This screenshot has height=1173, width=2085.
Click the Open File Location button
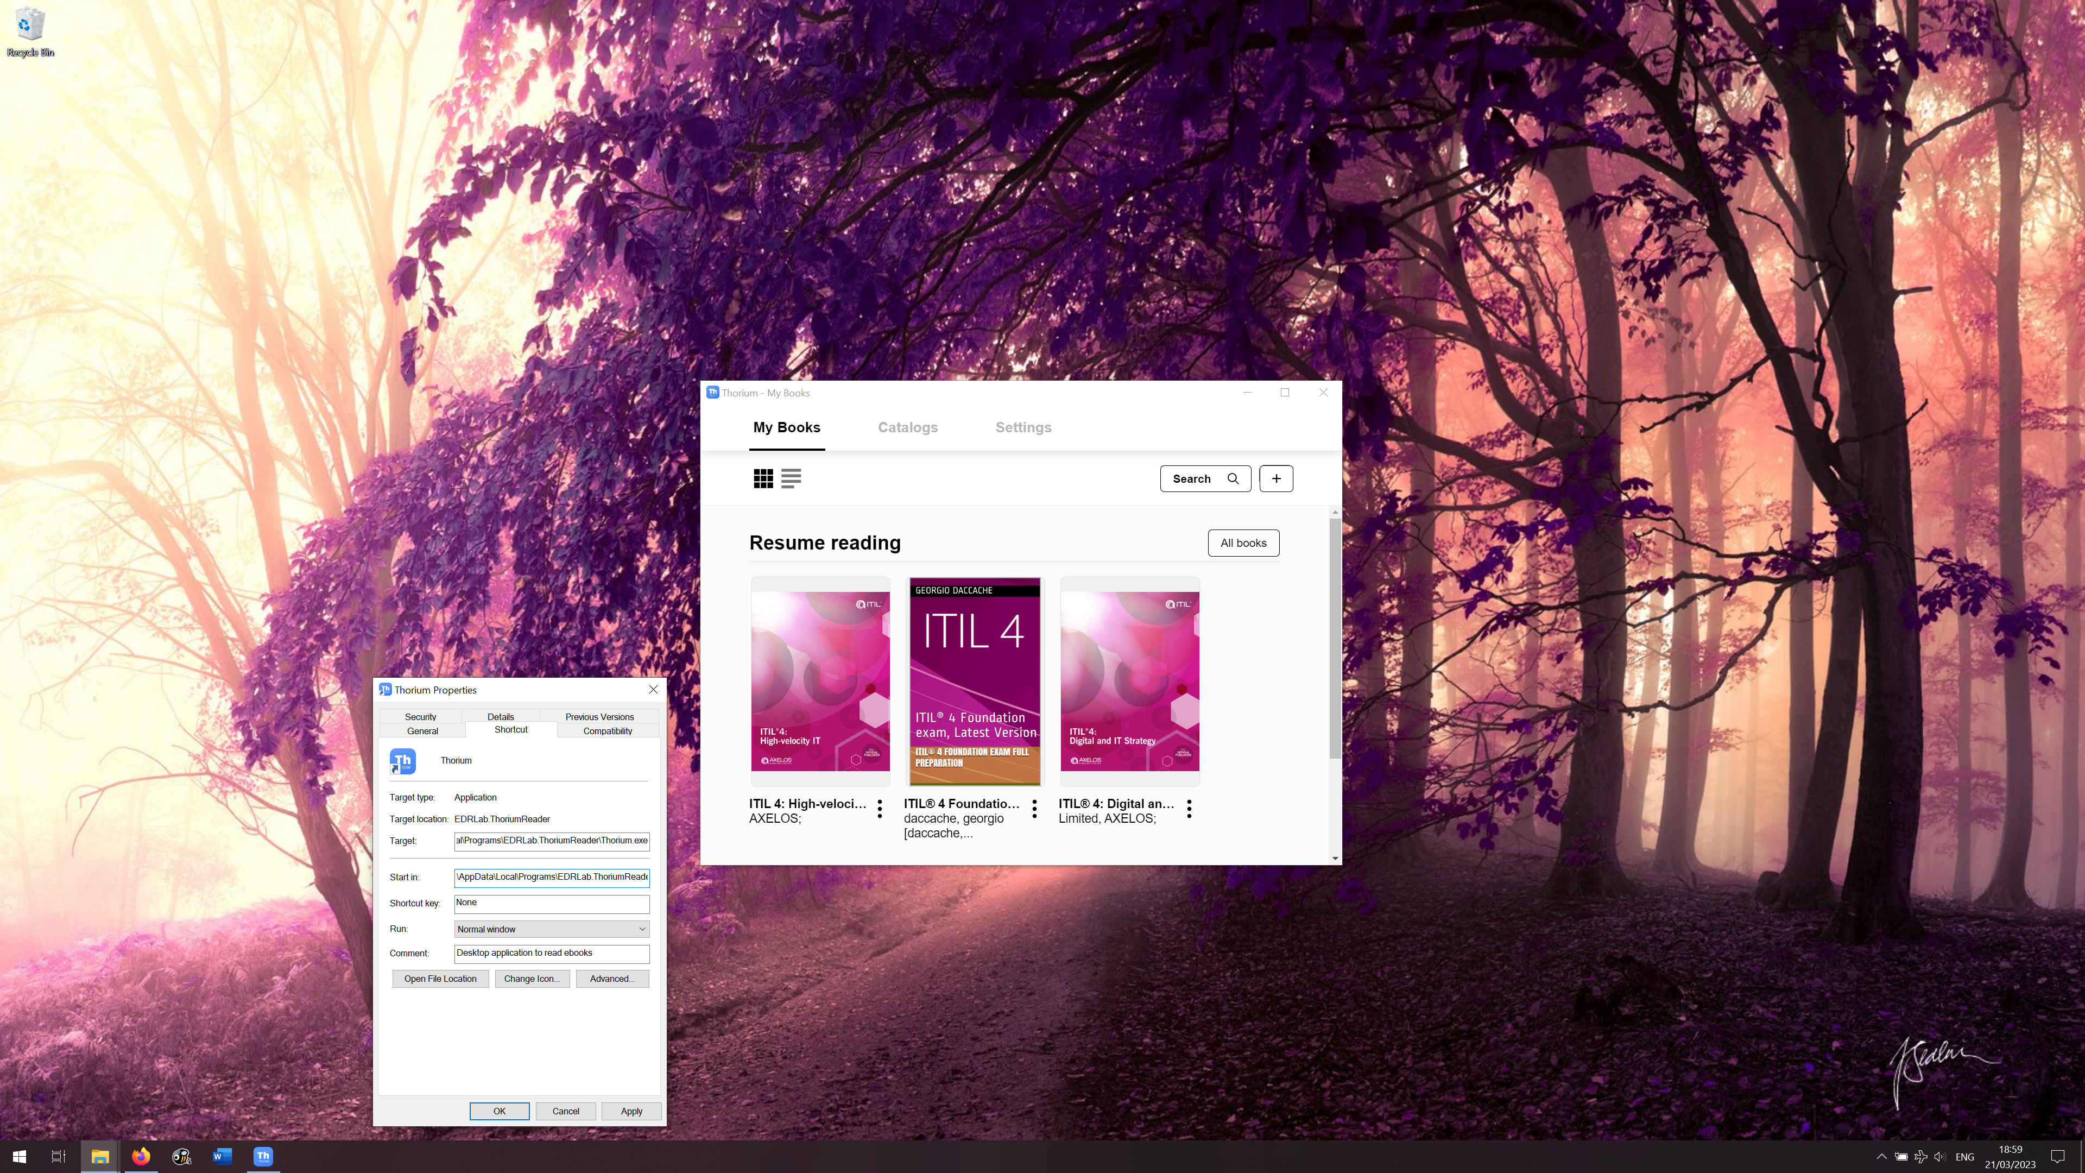(x=440, y=979)
